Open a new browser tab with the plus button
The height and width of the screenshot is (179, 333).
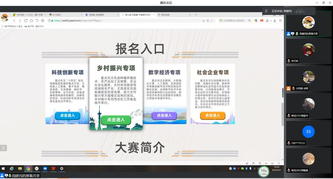[196, 15]
